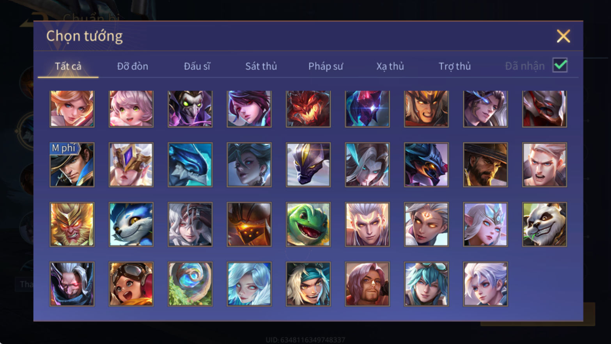Switch to the "Trợ thủ" tab

455,66
